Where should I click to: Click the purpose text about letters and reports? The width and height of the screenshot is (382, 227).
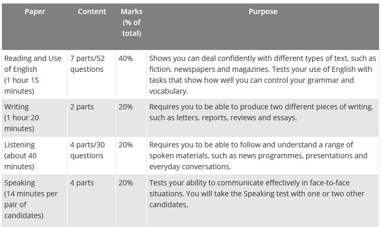click(x=261, y=112)
